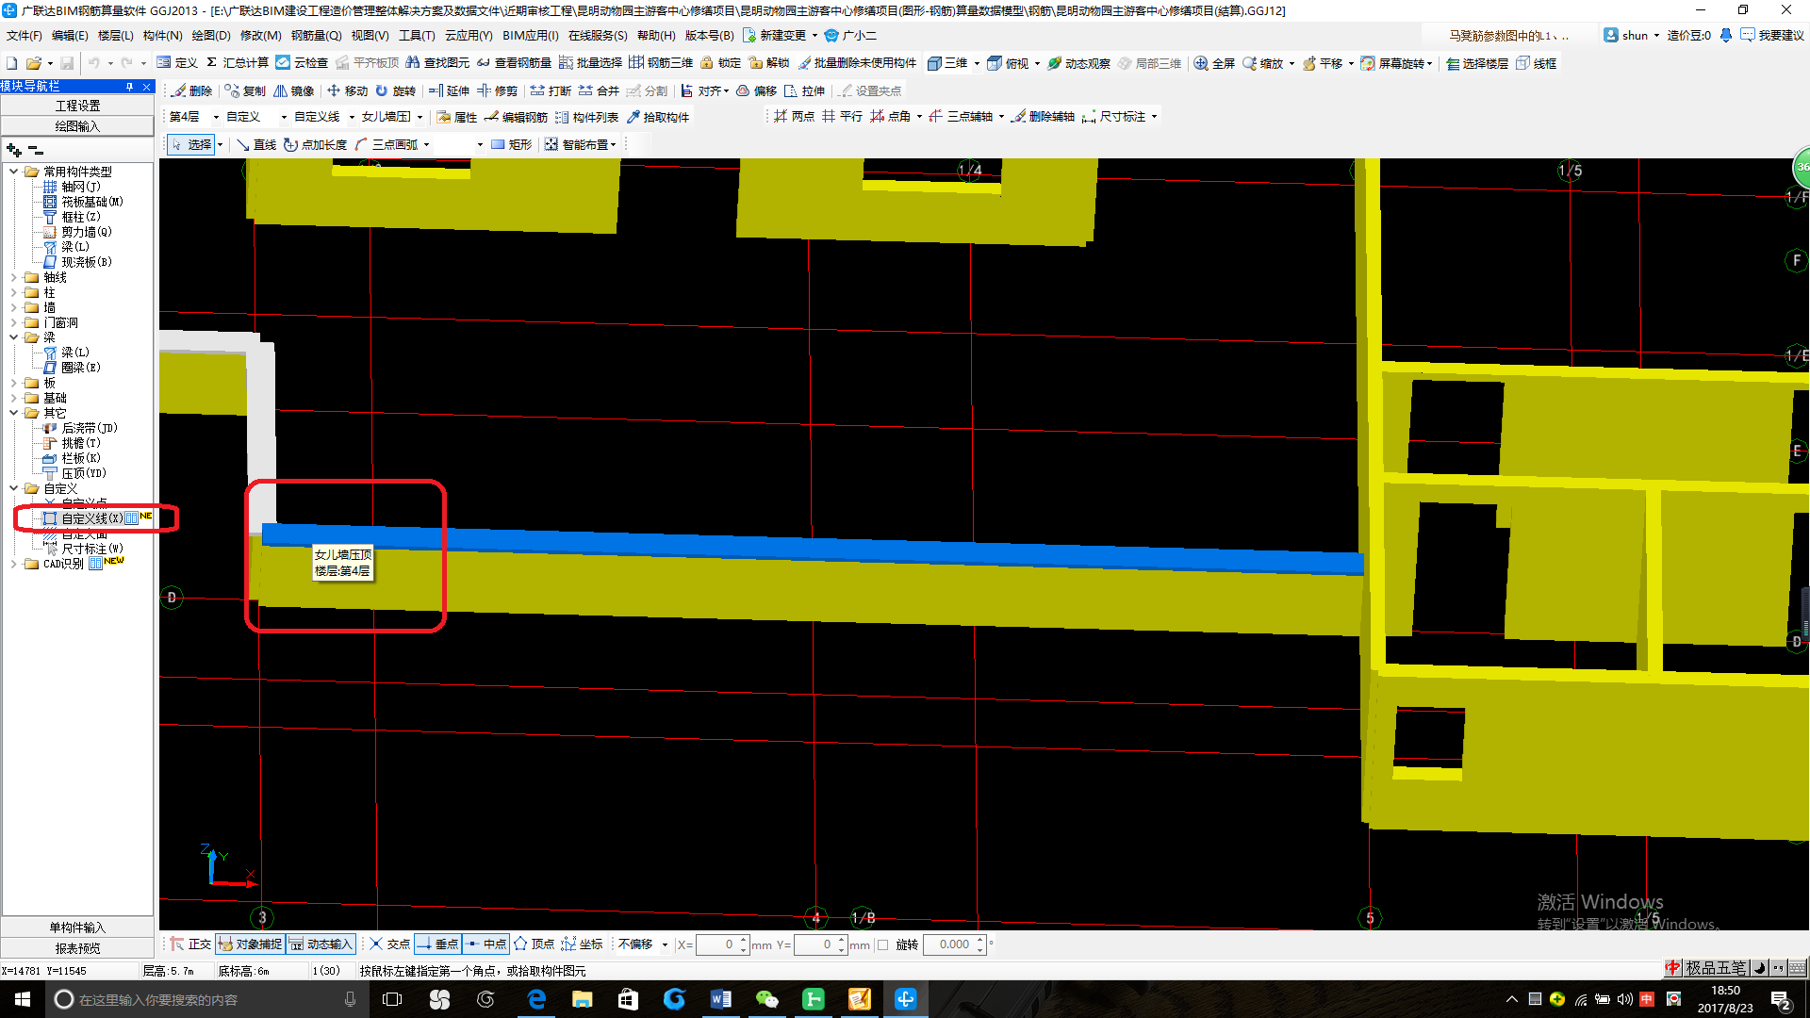This screenshot has height=1018, width=1810.
Task: Open the 工具(T) menu
Action: pyautogui.click(x=416, y=35)
